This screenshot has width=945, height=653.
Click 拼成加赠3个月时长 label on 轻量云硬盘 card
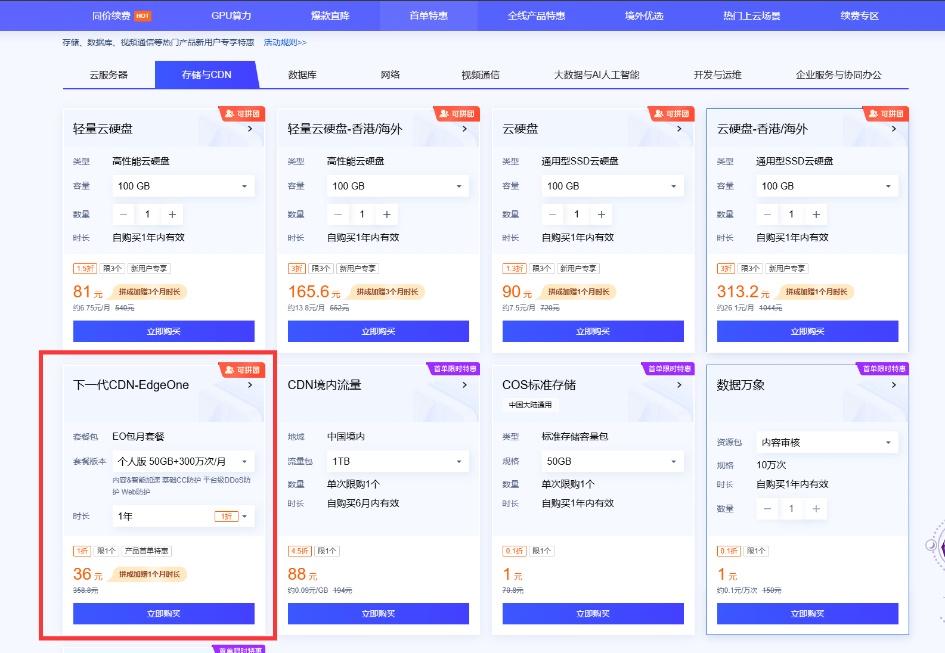pyautogui.click(x=149, y=292)
